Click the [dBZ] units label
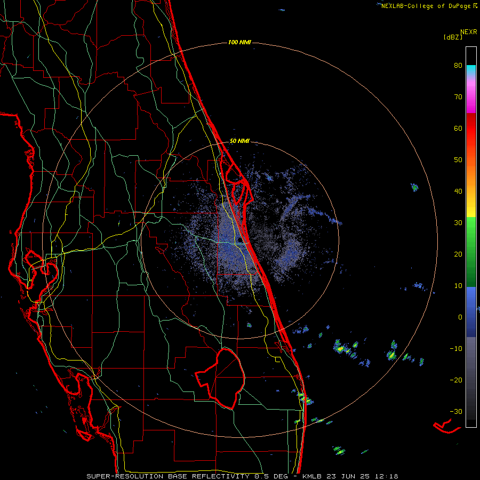Image resolution: width=480 pixels, height=480 pixels. coord(453,37)
